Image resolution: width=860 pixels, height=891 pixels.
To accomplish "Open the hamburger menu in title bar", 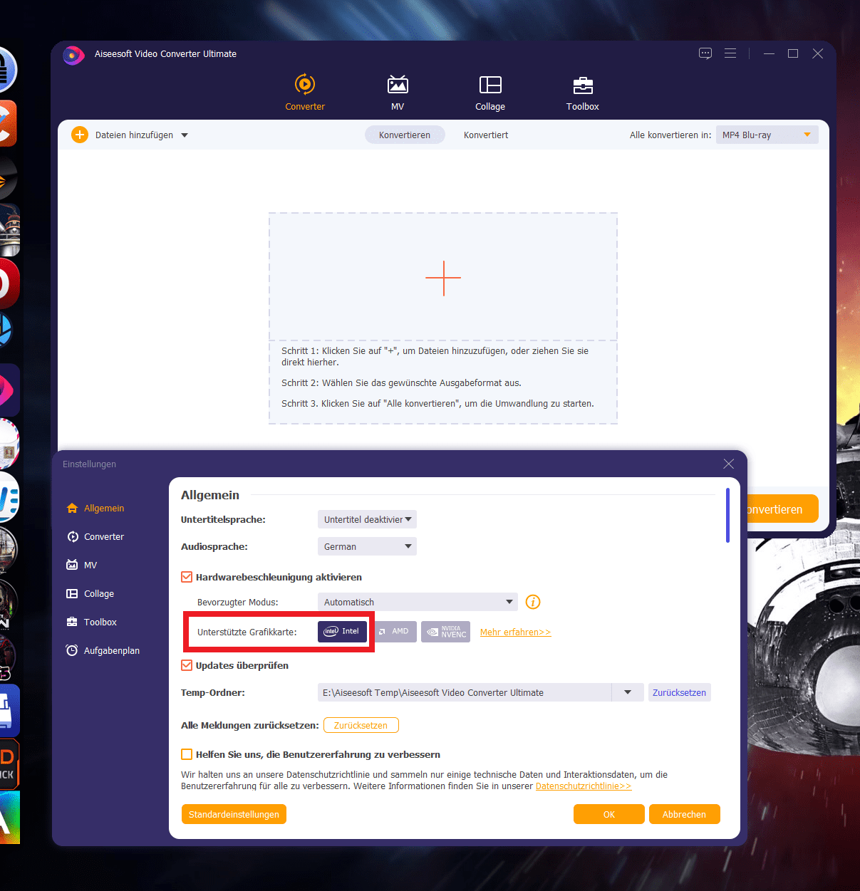I will point(730,53).
